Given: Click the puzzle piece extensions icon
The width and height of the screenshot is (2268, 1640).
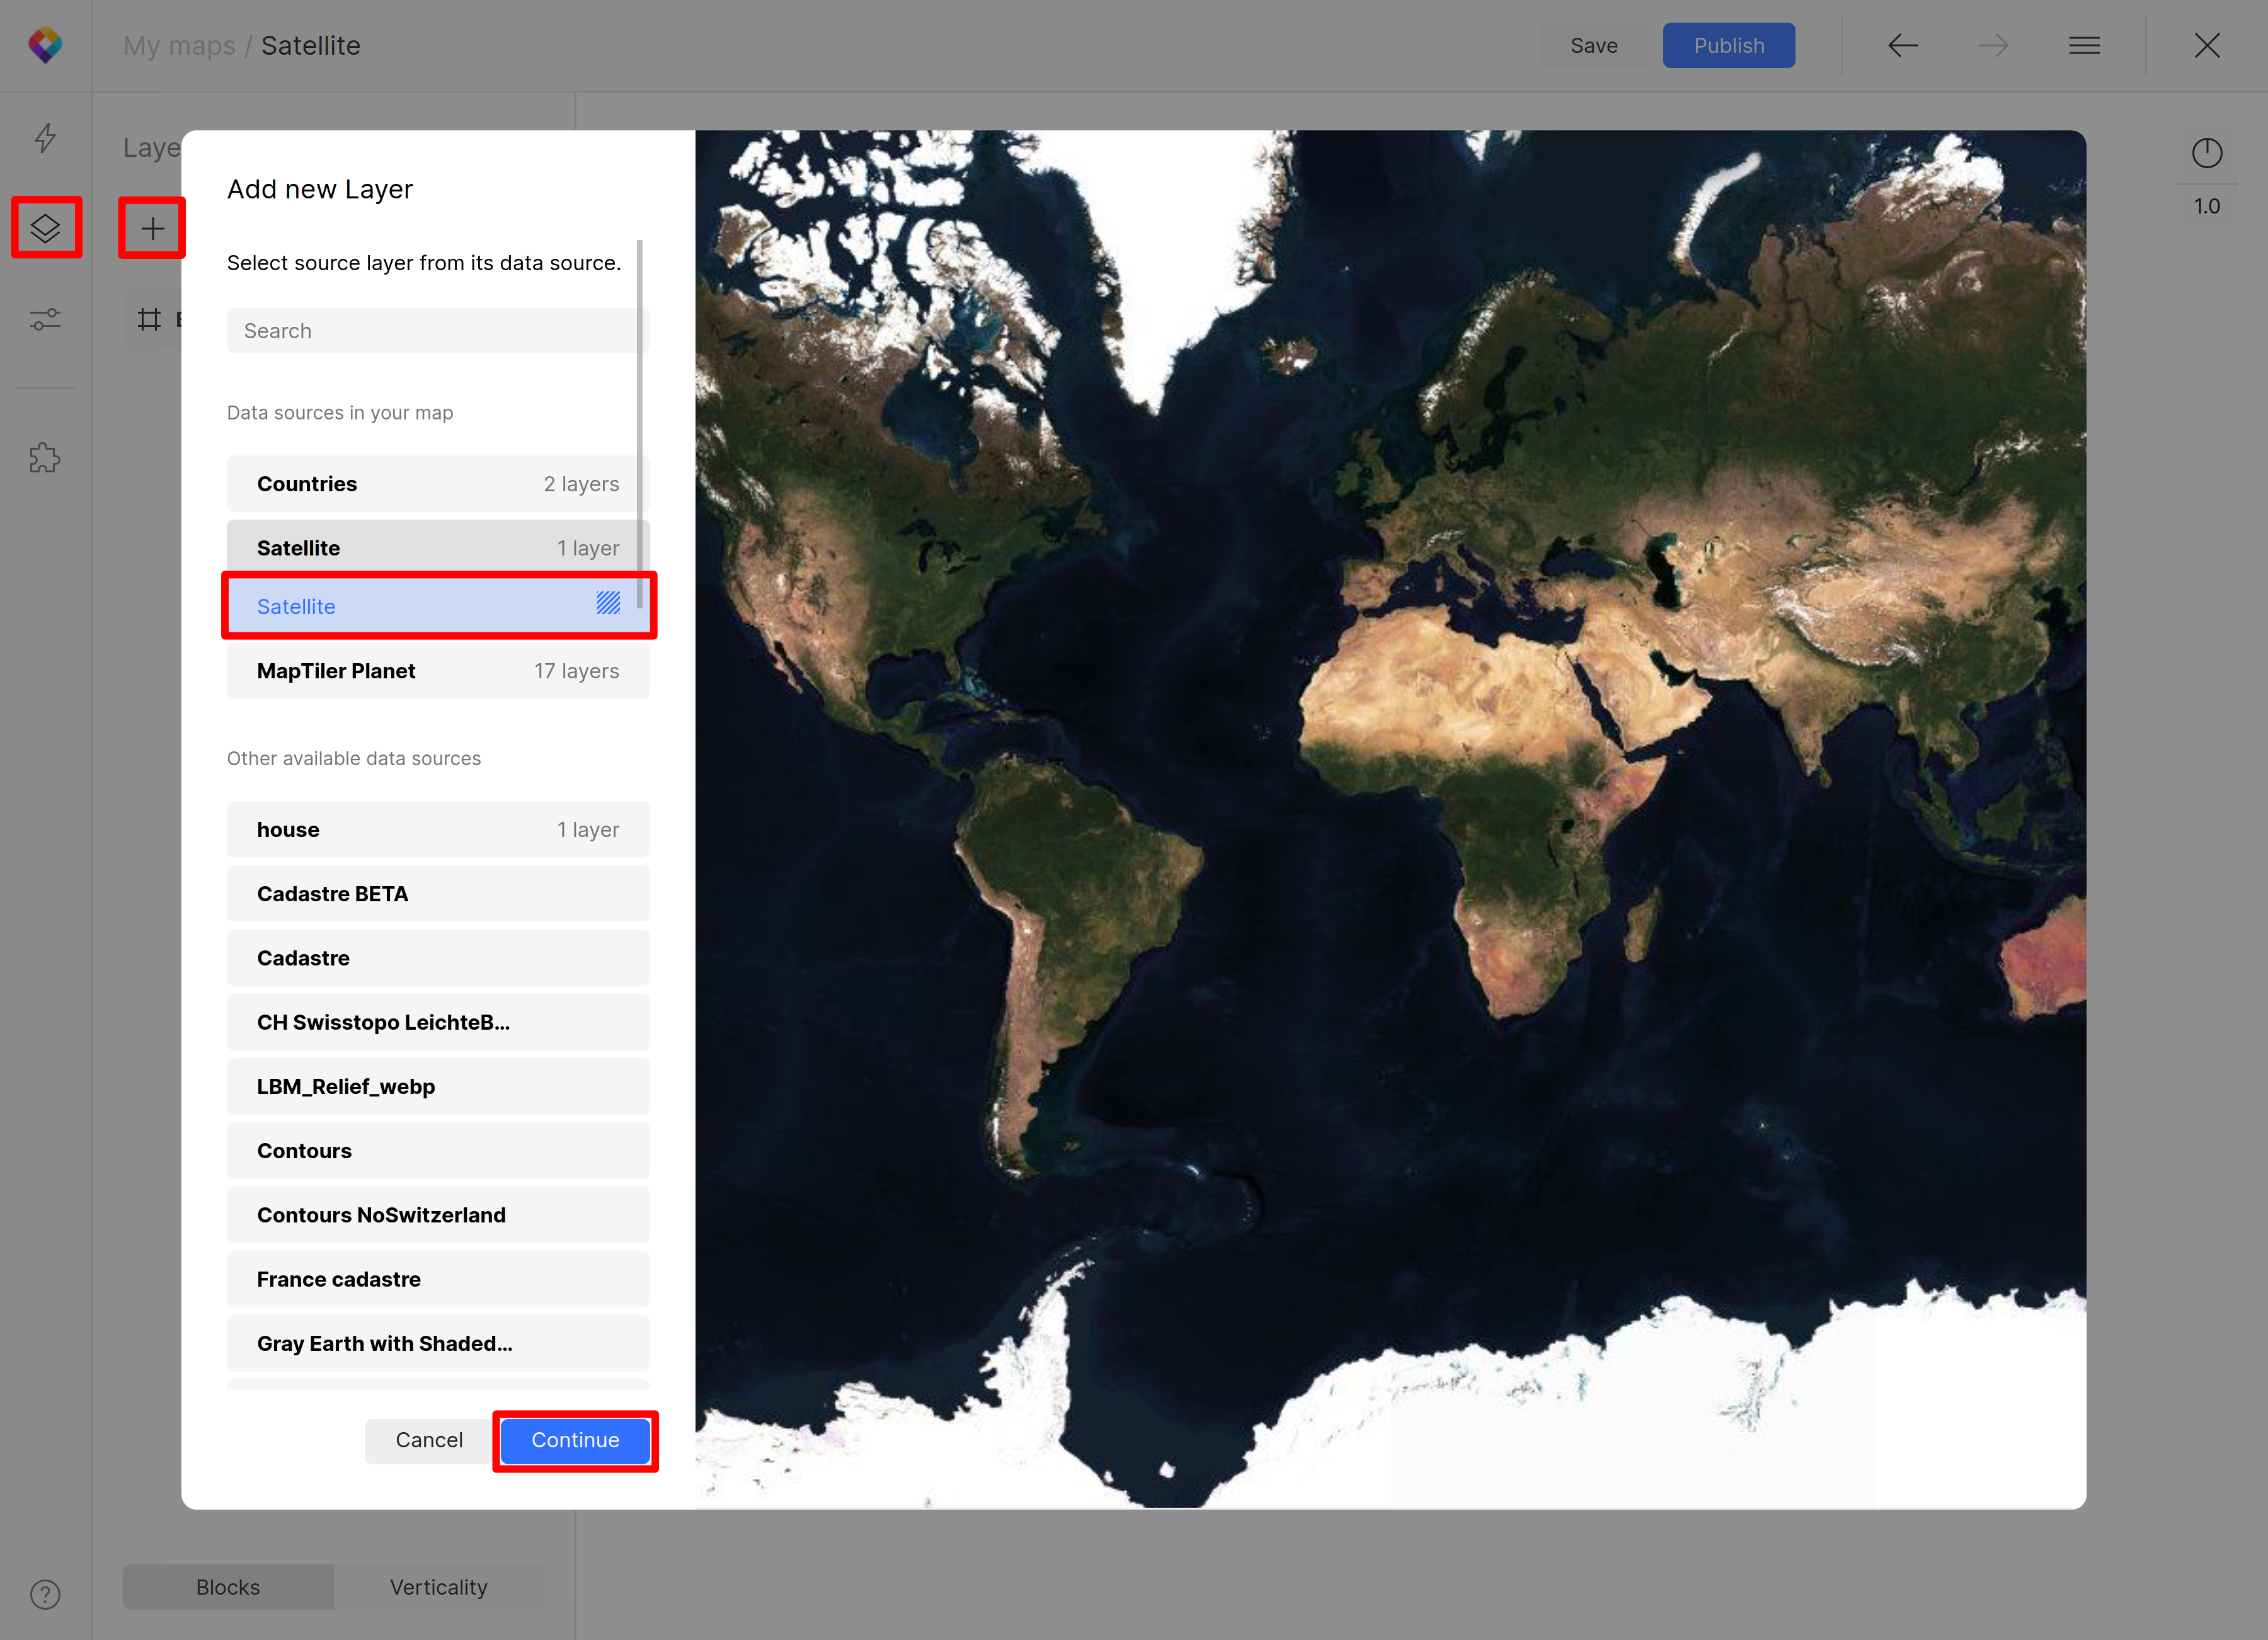Looking at the screenshot, I should tap(46, 457).
